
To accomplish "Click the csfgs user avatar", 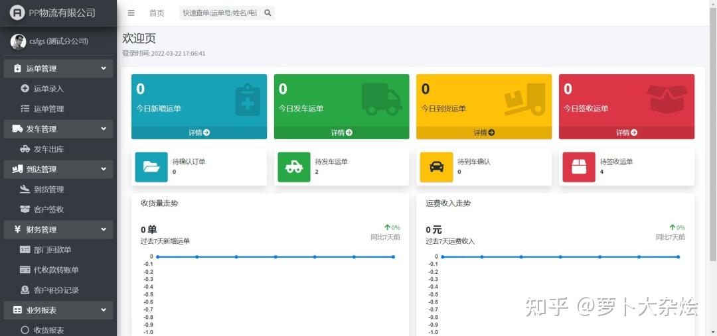I will (x=19, y=42).
